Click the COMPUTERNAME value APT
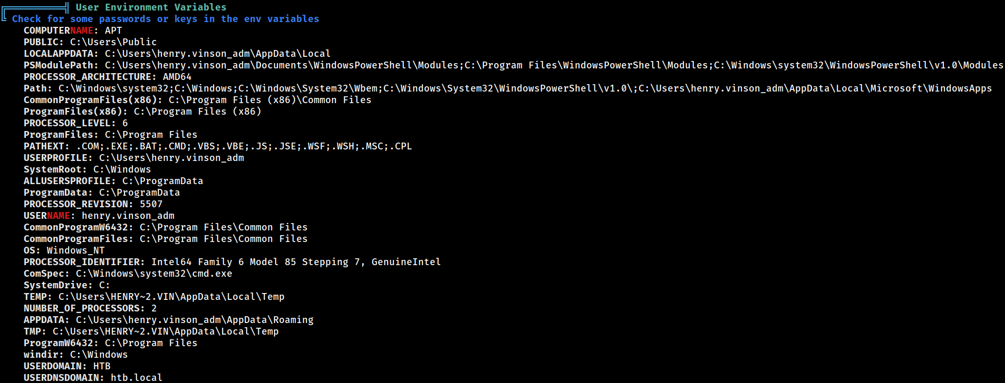 [x=113, y=31]
